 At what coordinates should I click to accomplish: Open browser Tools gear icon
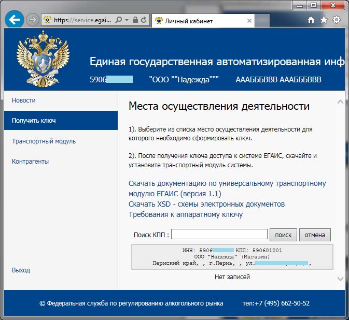[337, 20]
